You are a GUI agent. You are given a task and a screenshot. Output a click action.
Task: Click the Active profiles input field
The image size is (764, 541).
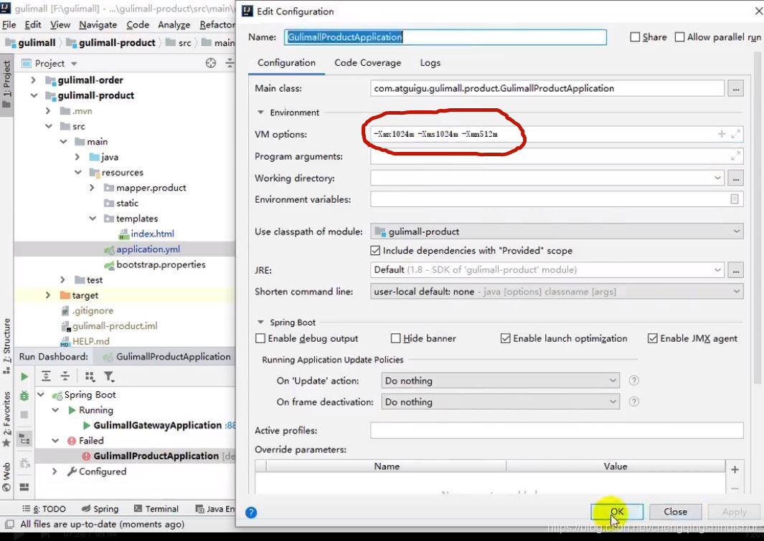coord(557,431)
